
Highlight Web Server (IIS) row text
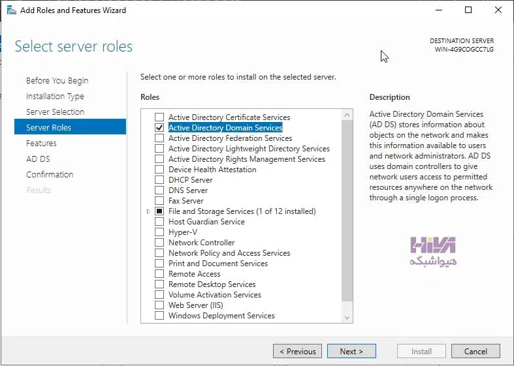point(196,305)
